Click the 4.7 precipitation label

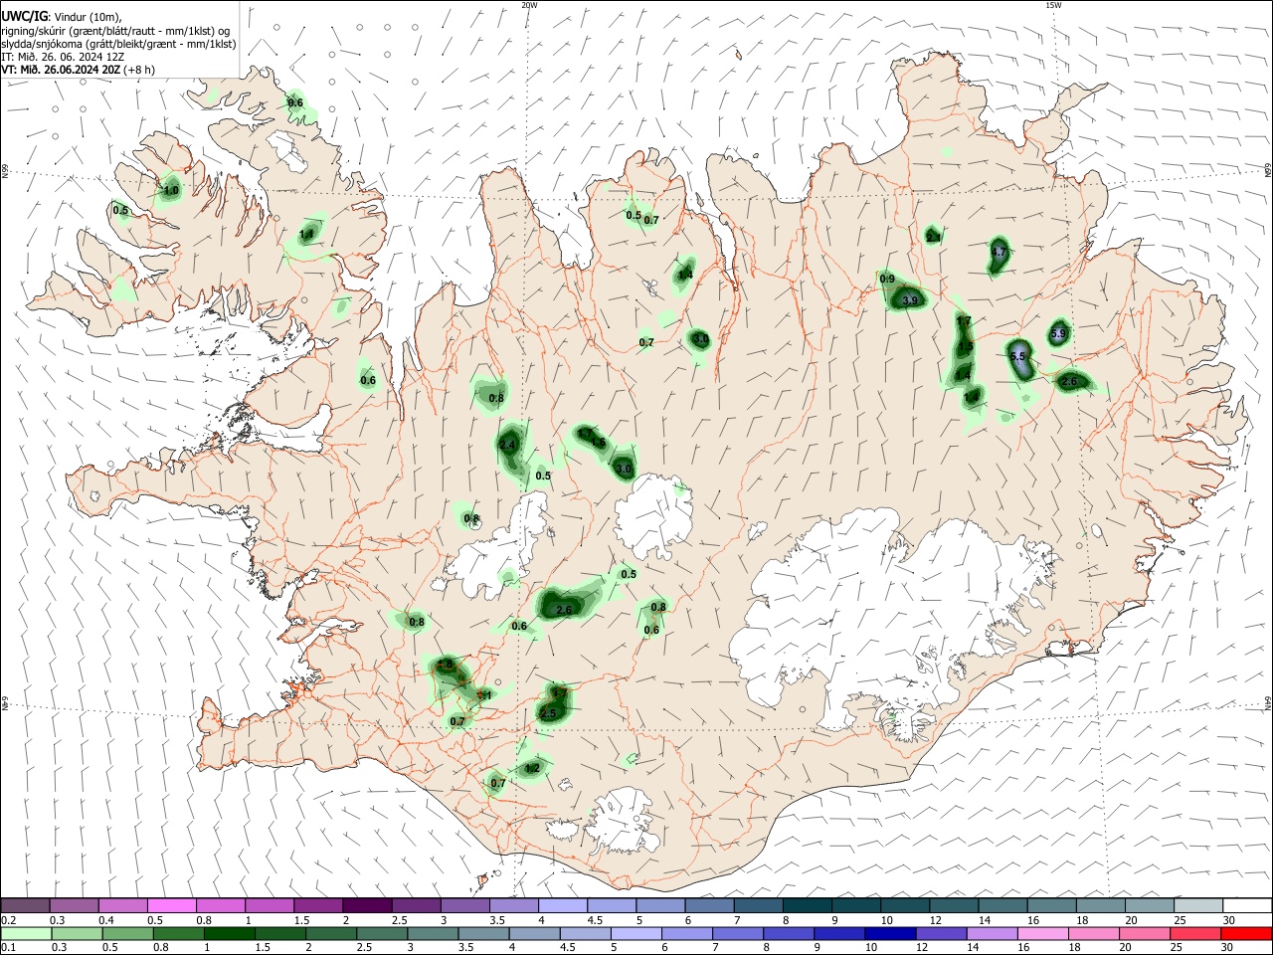1000,253
